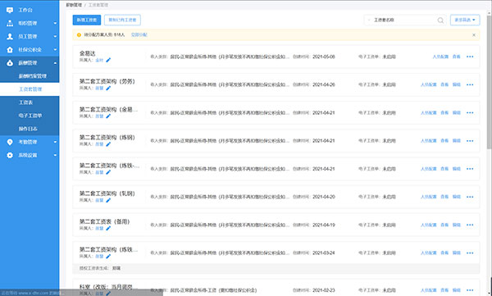Click the 员工管理 person icon
The width and height of the screenshot is (492, 296).
[x=10, y=36]
